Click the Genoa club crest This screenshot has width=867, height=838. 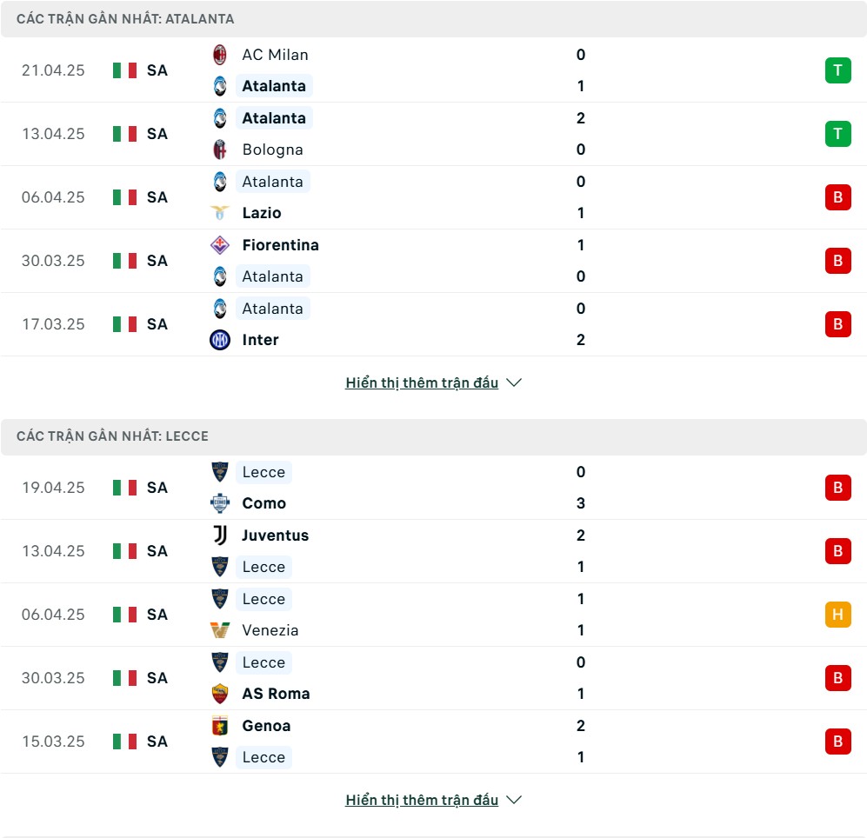[x=220, y=725]
